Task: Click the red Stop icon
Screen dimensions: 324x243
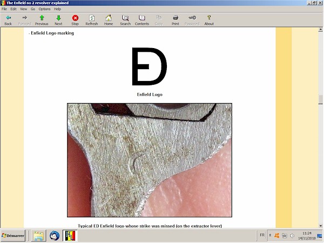Action: coord(75,18)
